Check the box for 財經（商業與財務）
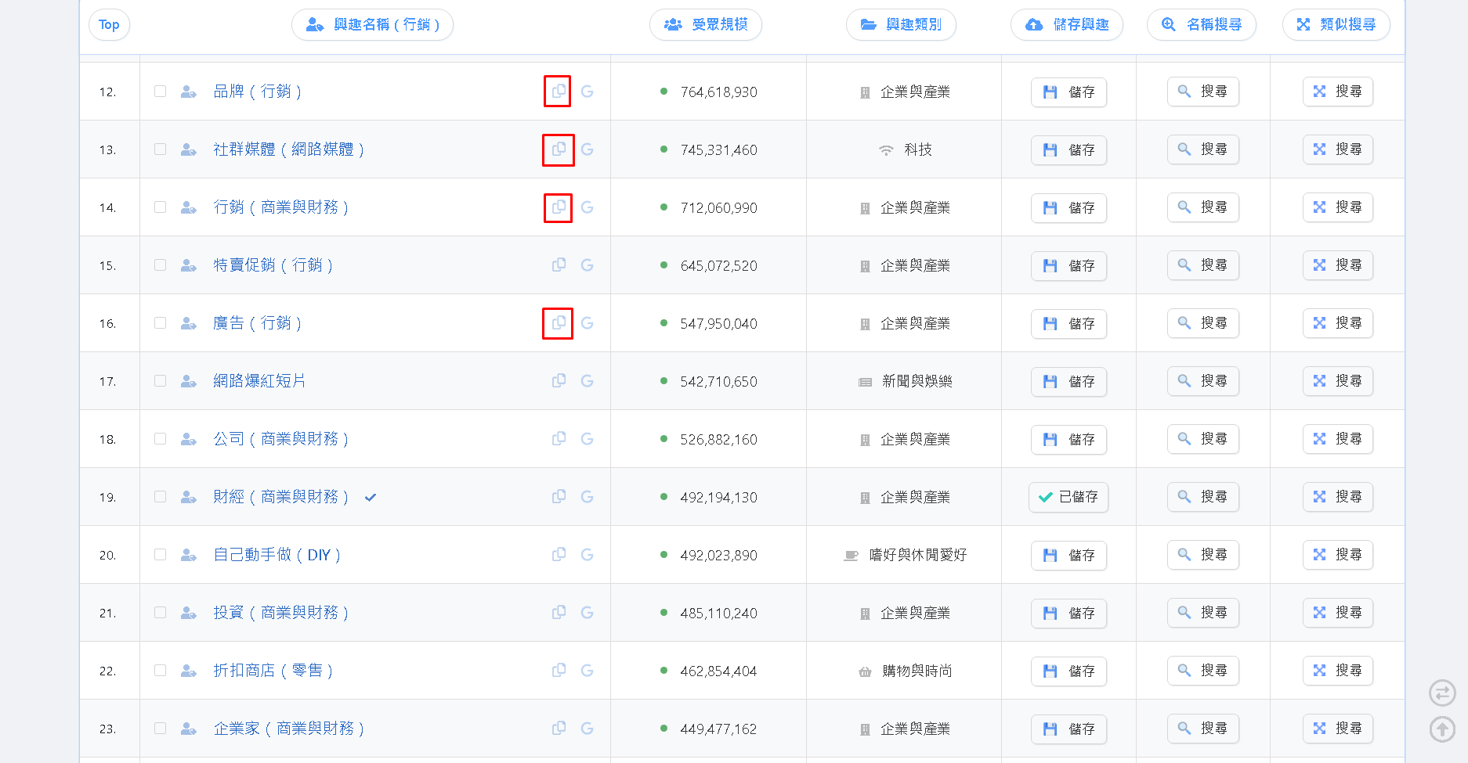Image resolution: width=1468 pixels, height=763 pixels. tap(160, 497)
